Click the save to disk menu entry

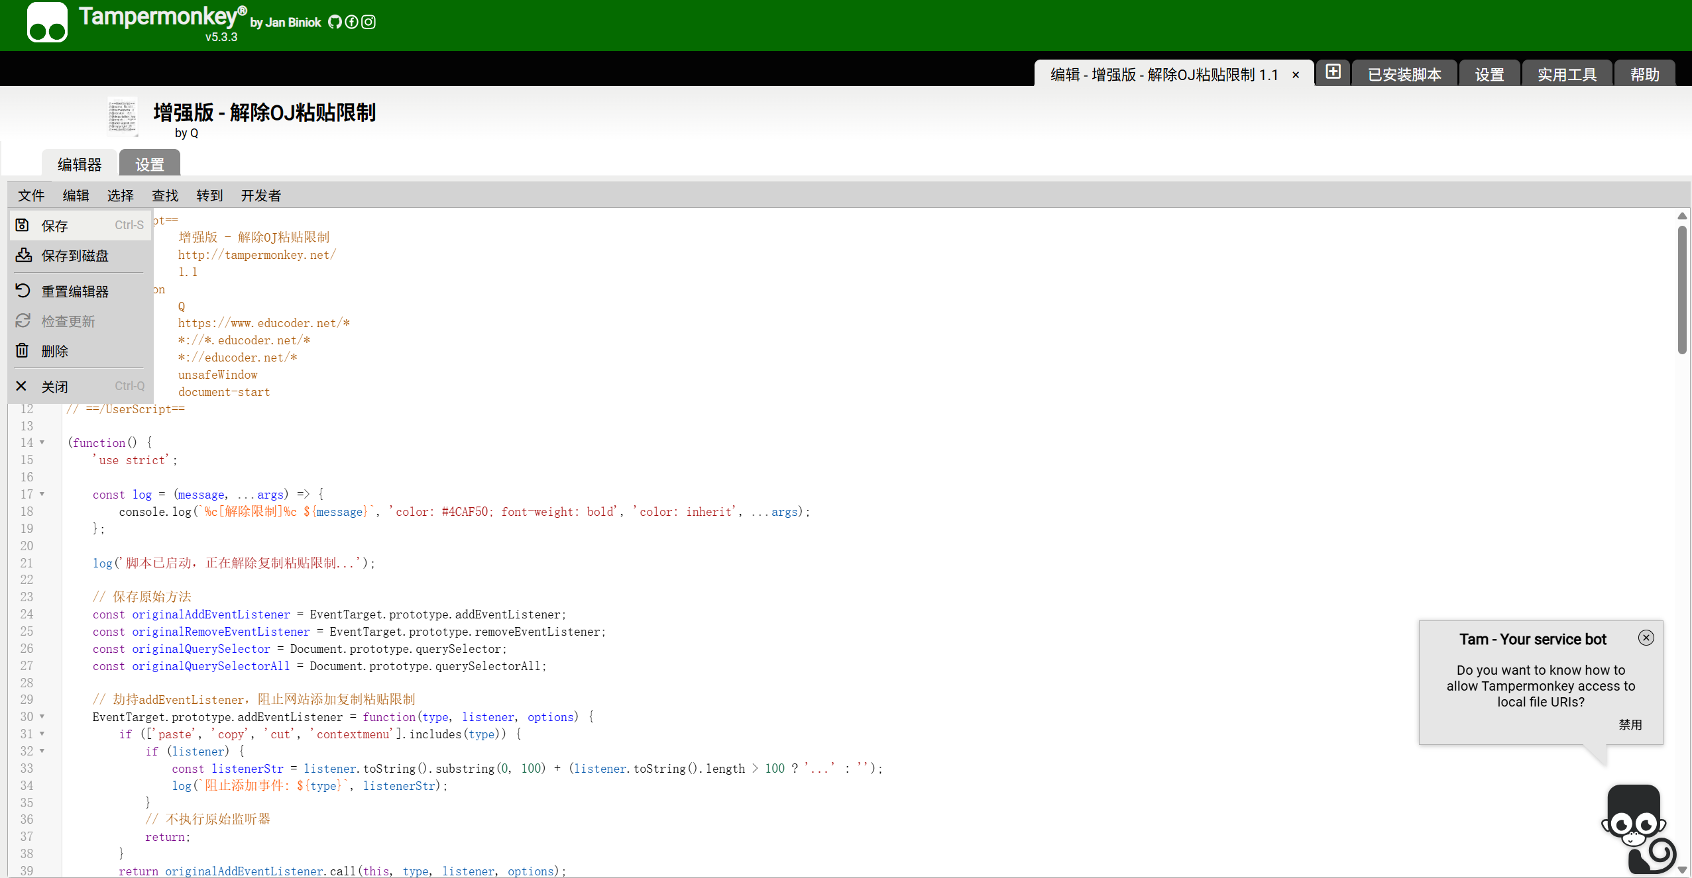coord(74,256)
